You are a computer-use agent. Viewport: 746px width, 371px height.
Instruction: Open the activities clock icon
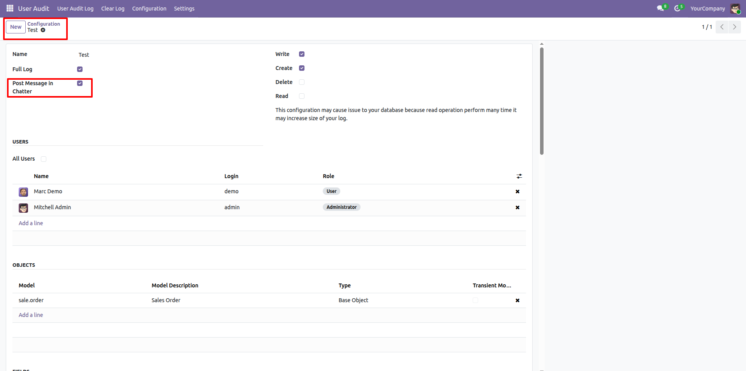[677, 8]
